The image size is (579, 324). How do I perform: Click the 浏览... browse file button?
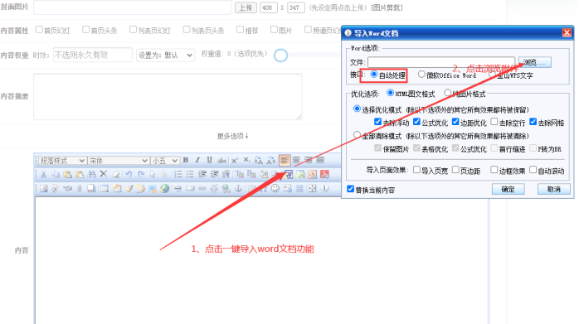coord(535,62)
